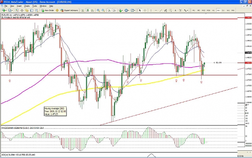
Task: Open the Tools menu
Action: tap(35, 6)
